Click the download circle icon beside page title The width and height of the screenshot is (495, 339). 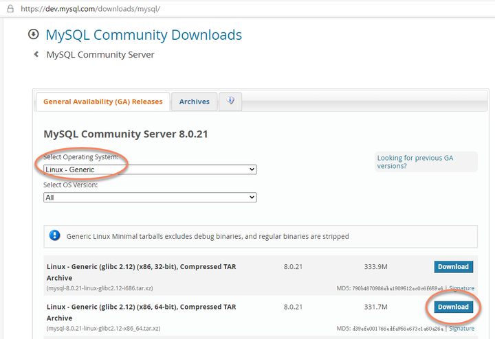click(x=34, y=34)
